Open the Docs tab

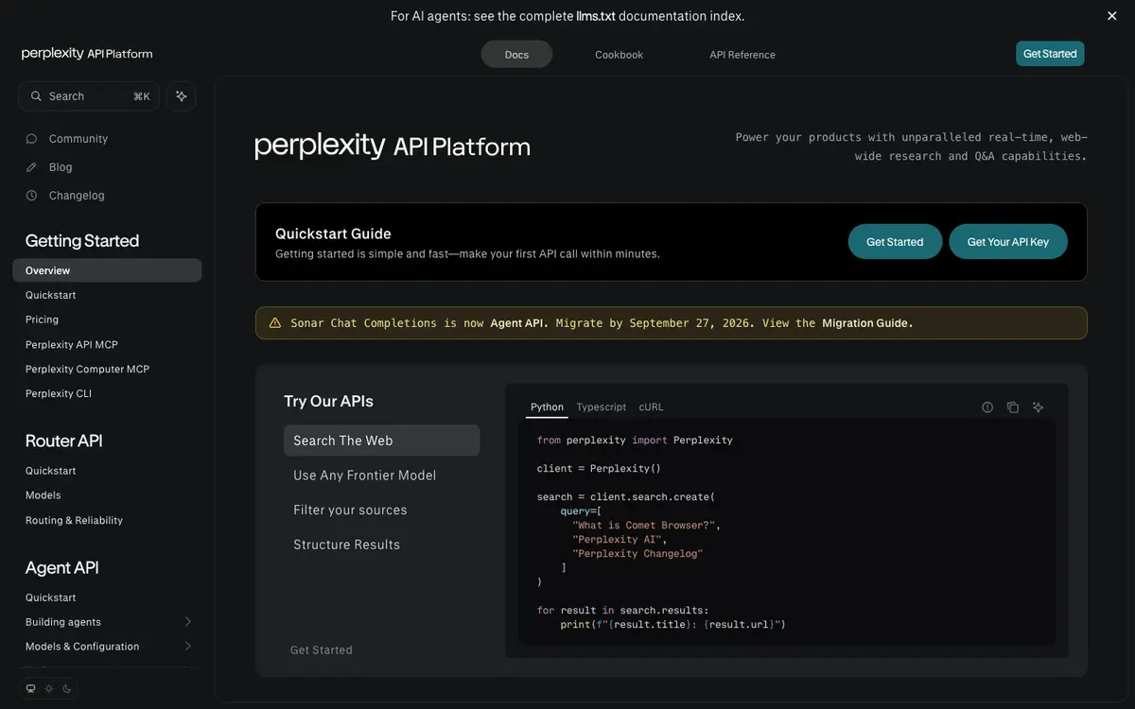coord(516,55)
